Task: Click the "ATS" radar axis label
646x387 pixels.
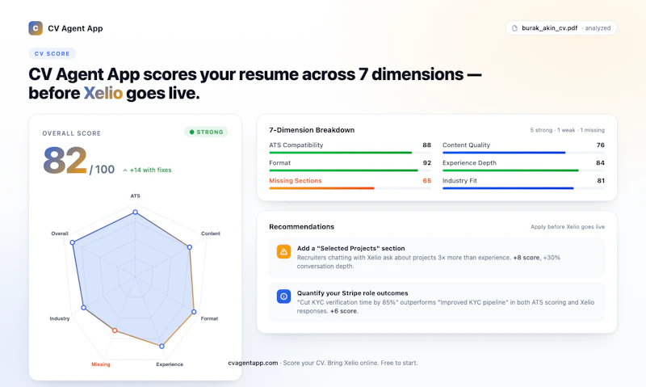Action: click(135, 196)
